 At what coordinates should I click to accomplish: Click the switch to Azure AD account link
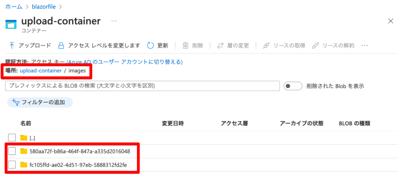(x=125, y=62)
